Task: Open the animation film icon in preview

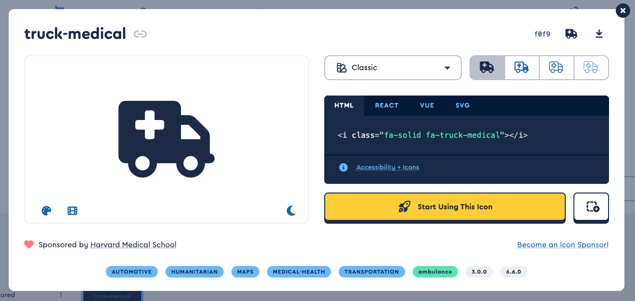Action: click(x=73, y=211)
